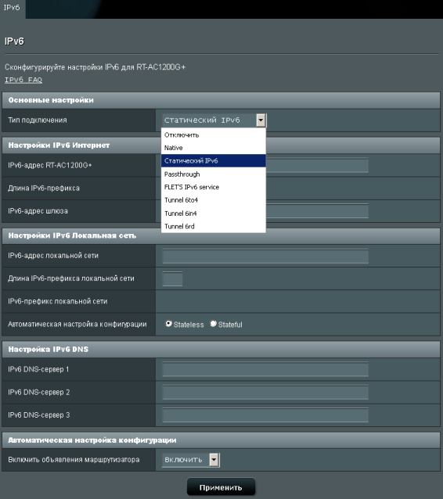Click the Применить button

221,487
